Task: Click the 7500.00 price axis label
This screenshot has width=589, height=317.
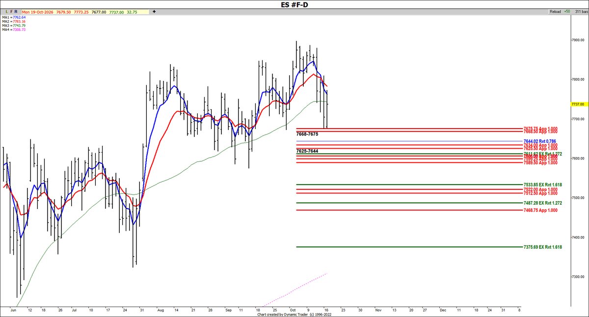Action: click(x=577, y=198)
